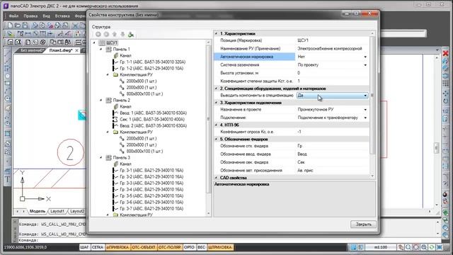Viewport: 453px width, 255px height.
Task: Click Позиция (Маркировка) value ЩСУ1
Action: [332, 40]
